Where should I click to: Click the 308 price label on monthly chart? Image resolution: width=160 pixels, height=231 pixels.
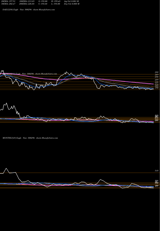point(156,181)
